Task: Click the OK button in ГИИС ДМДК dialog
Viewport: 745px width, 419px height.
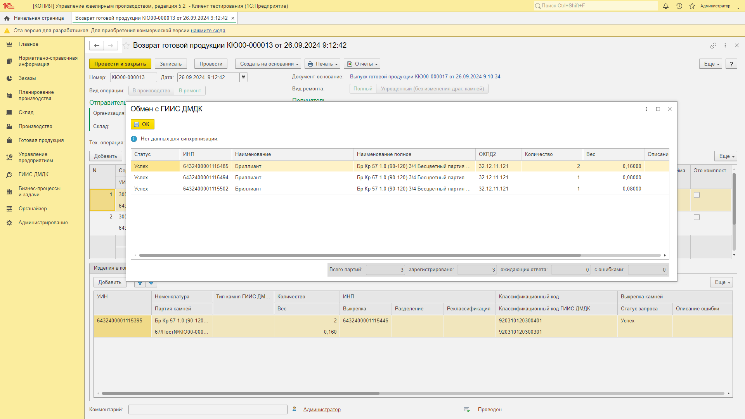Action: click(142, 124)
